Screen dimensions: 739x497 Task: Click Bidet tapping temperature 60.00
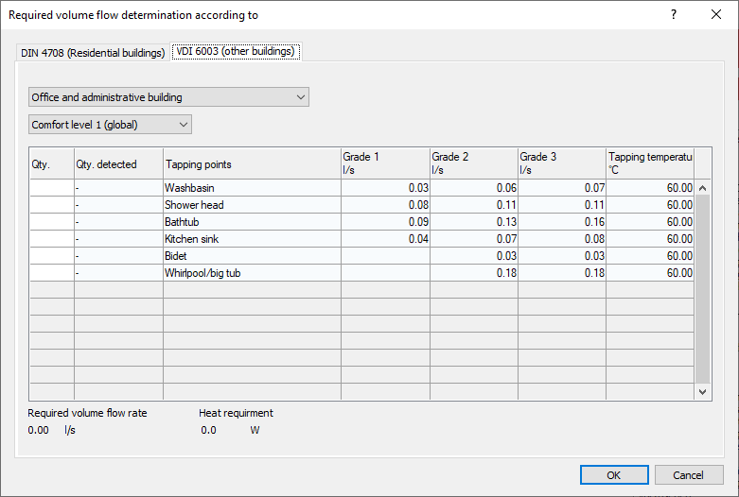tap(650, 255)
